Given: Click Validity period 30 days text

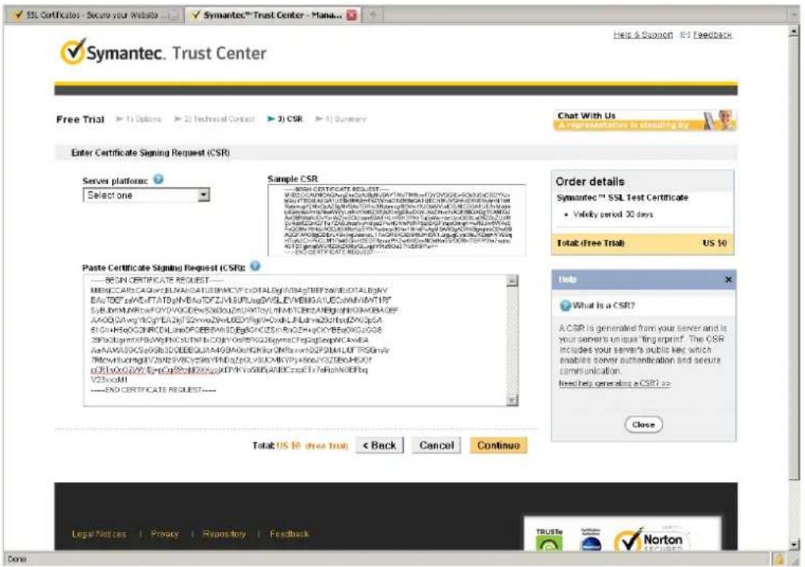Looking at the screenshot, I should 613,214.
